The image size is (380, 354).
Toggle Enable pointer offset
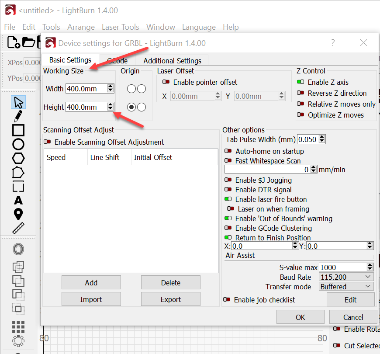pyautogui.click(x=166, y=82)
